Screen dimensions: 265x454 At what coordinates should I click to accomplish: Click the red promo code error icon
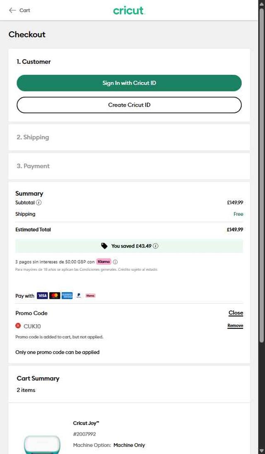point(18,326)
